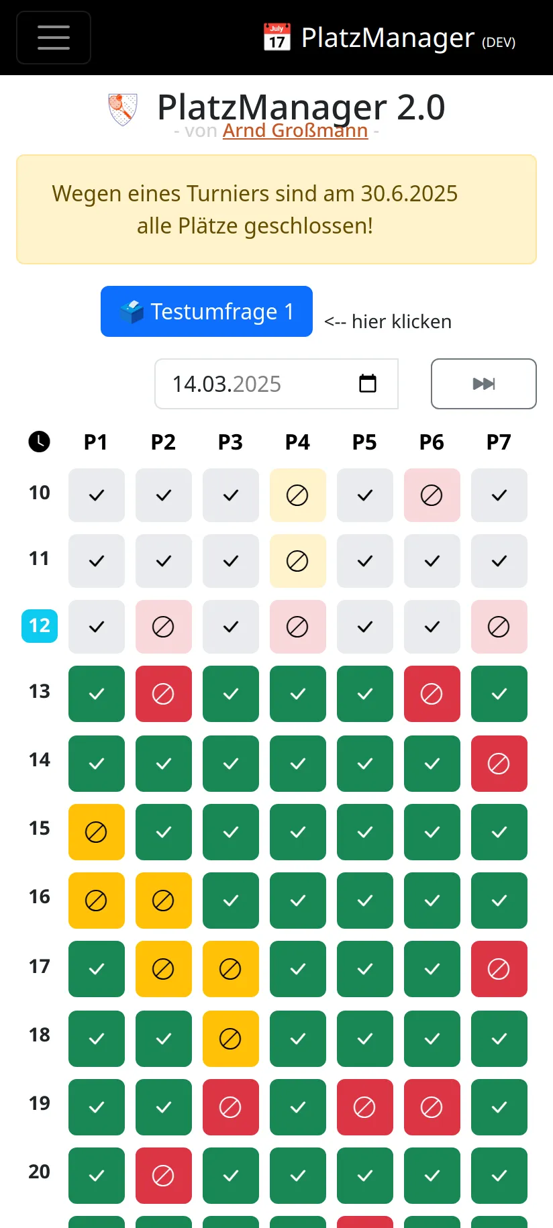This screenshot has height=1228, width=553.
Task: Select the date field showing 14.03.2025
Action: click(276, 384)
